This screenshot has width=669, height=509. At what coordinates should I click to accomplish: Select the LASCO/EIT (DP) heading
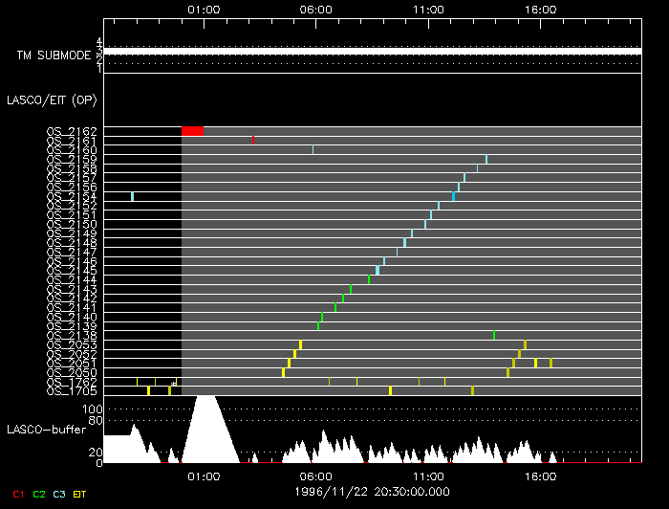coord(52,100)
